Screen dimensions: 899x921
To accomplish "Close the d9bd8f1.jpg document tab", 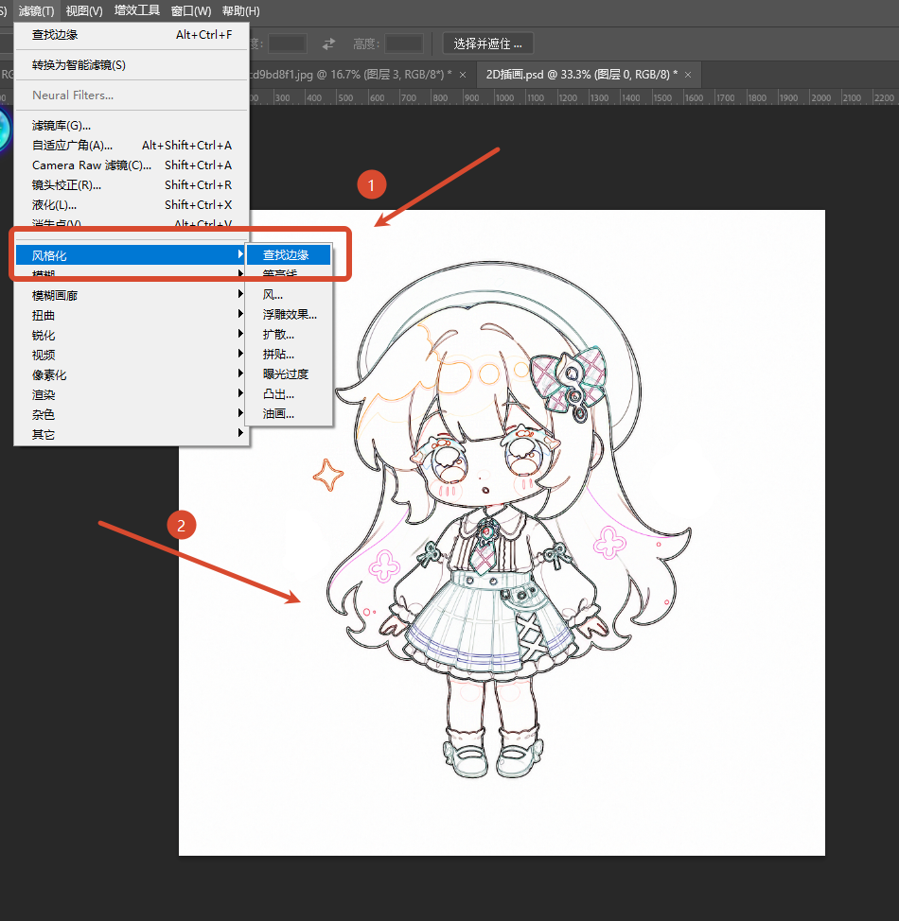I will (463, 75).
